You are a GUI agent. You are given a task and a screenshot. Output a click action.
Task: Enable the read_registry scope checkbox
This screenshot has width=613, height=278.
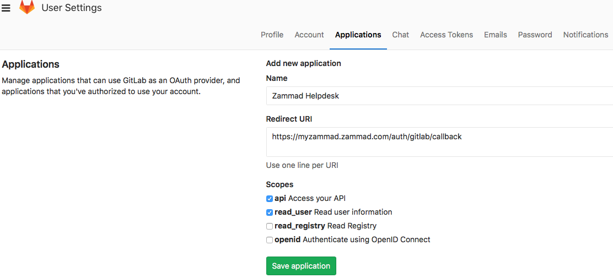click(270, 226)
